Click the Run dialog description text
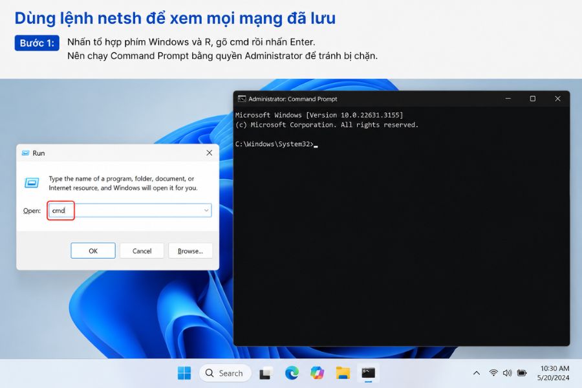 click(123, 183)
